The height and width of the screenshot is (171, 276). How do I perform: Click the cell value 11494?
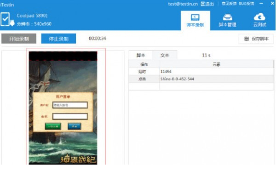pos(166,71)
